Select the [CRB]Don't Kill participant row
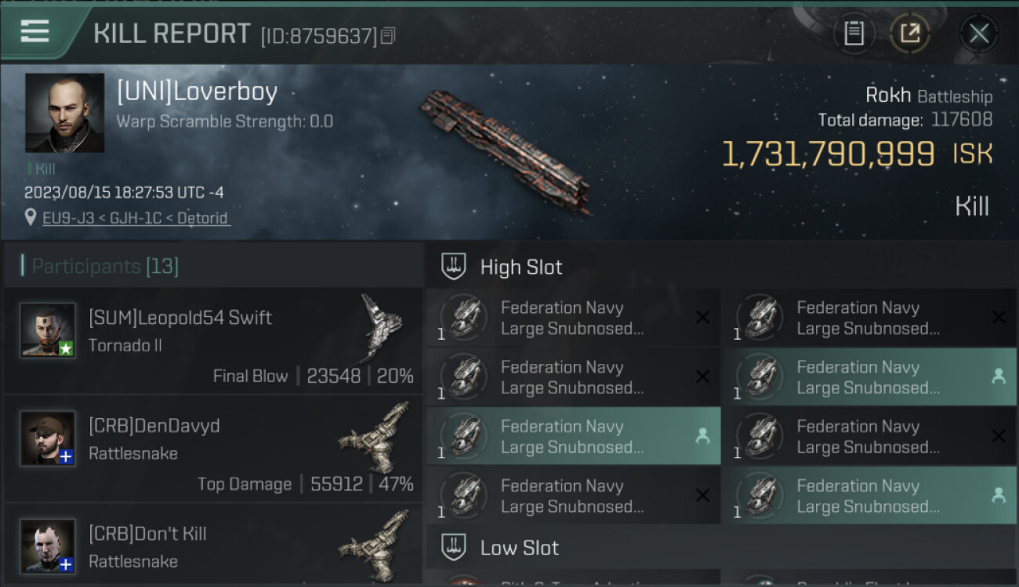This screenshot has width=1019, height=587. click(x=212, y=546)
